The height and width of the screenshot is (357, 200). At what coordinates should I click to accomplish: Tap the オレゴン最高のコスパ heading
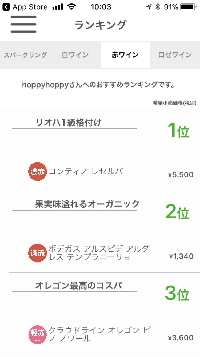[x=79, y=285]
